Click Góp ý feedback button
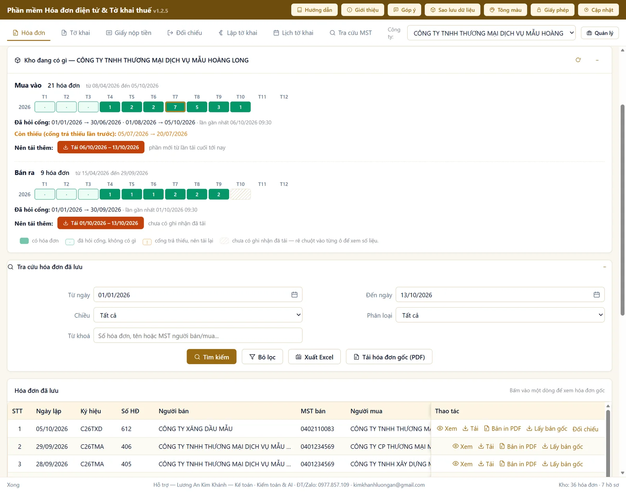Screen dimensions: 626x492 click(405, 10)
